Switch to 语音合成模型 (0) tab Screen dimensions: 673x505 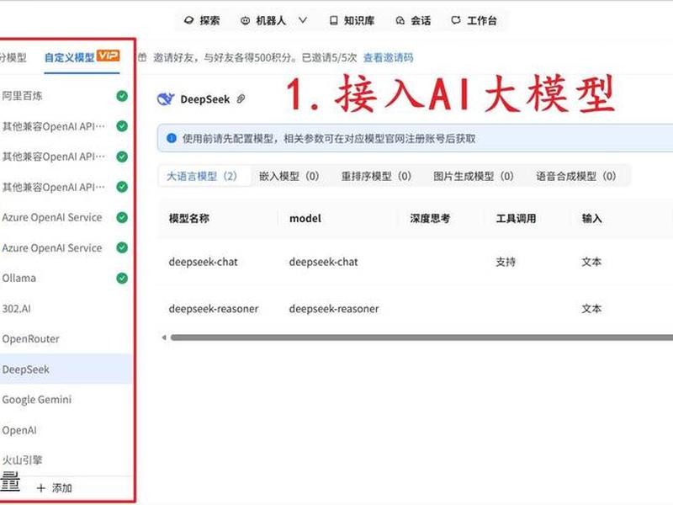click(x=576, y=176)
